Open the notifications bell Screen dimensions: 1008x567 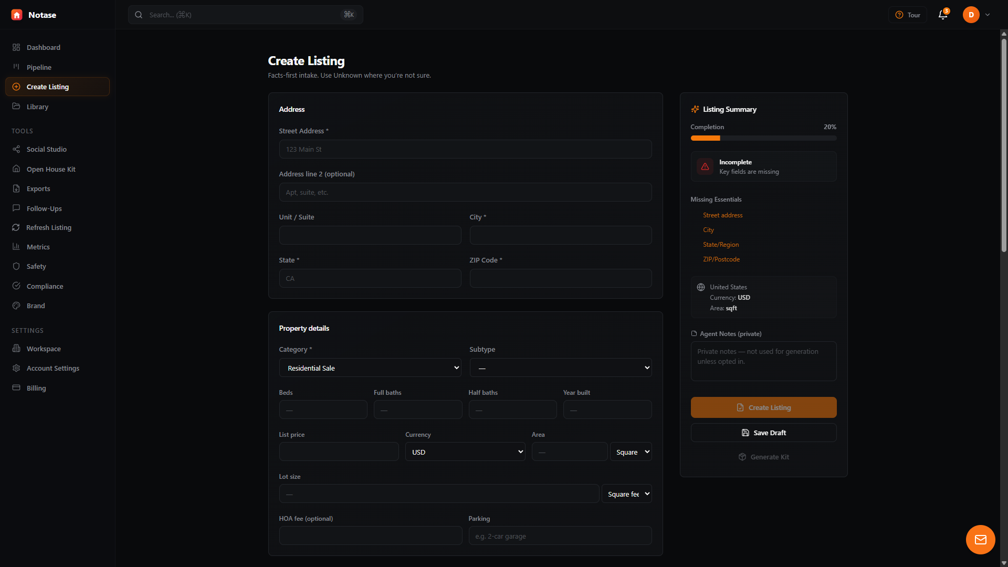click(x=942, y=15)
